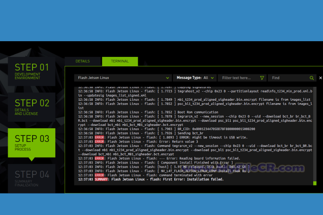The width and height of the screenshot is (323, 215).
Task: Click the funnel filter icon
Action: pyautogui.click(x=262, y=78)
